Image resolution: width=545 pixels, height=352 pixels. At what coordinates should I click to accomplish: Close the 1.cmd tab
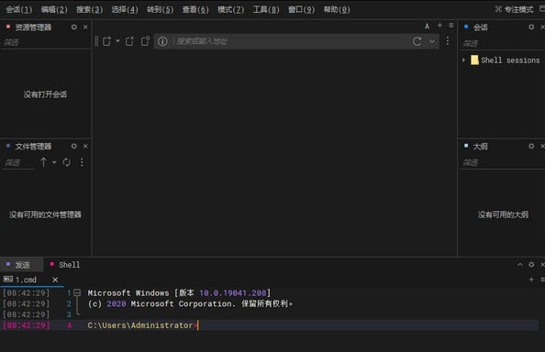point(55,280)
